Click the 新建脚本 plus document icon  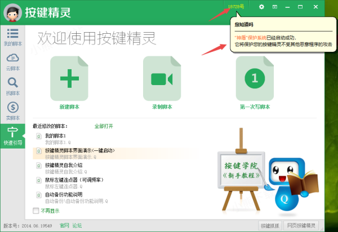coord(69,78)
